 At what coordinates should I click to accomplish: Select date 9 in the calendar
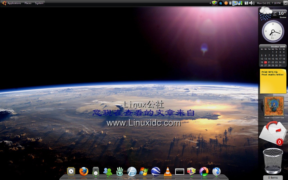[x=276, y=55]
